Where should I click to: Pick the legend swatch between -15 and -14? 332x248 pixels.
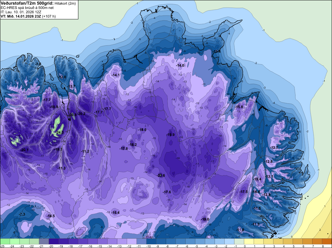103,241
